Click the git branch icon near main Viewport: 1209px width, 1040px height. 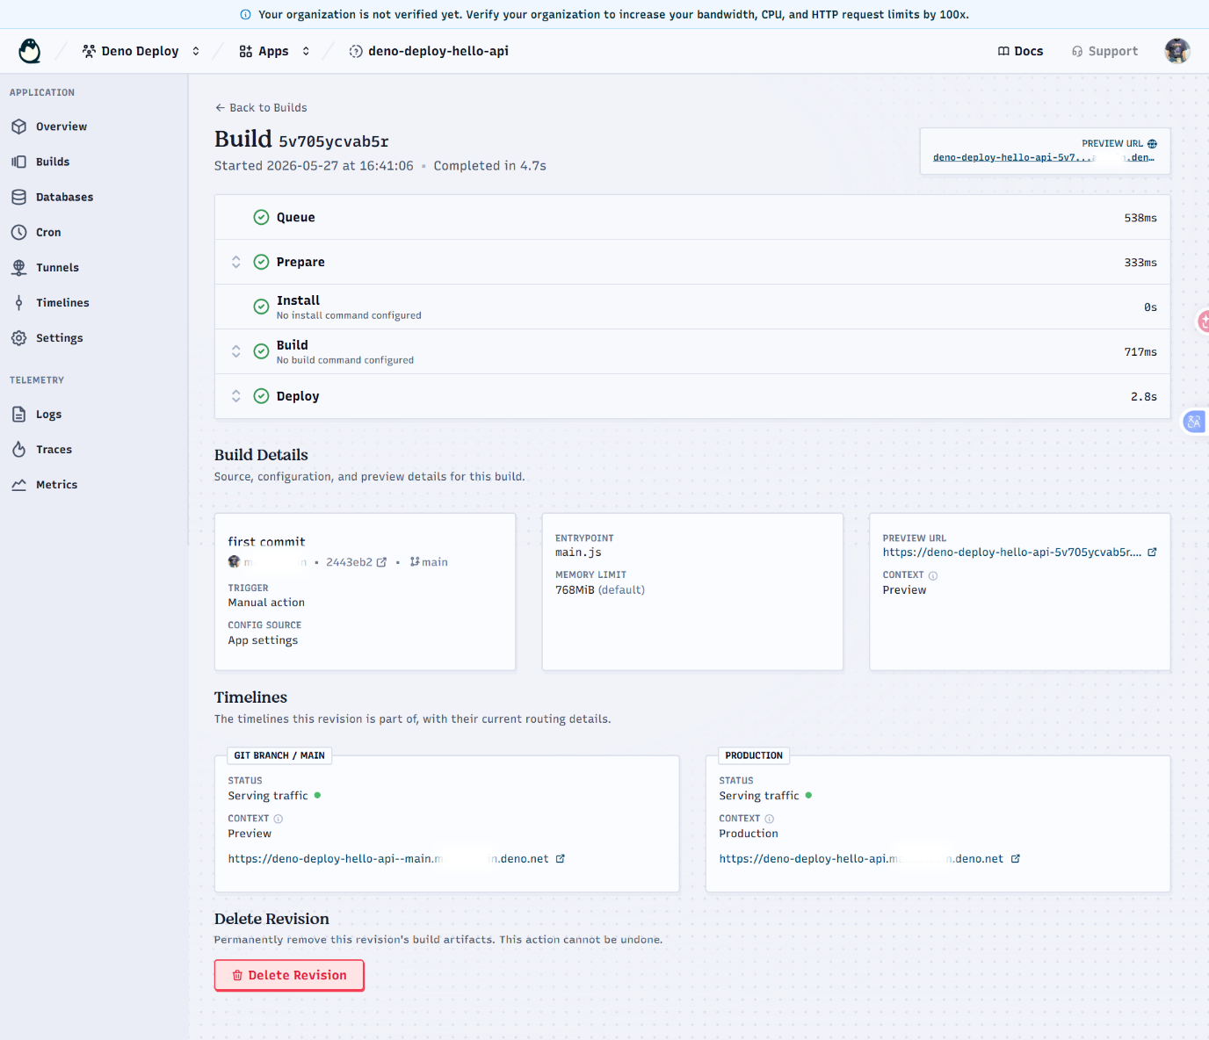tap(415, 562)
